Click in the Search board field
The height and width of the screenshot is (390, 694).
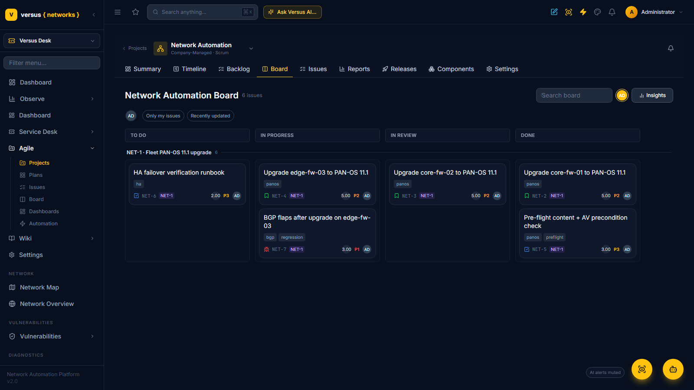[574, 95]
